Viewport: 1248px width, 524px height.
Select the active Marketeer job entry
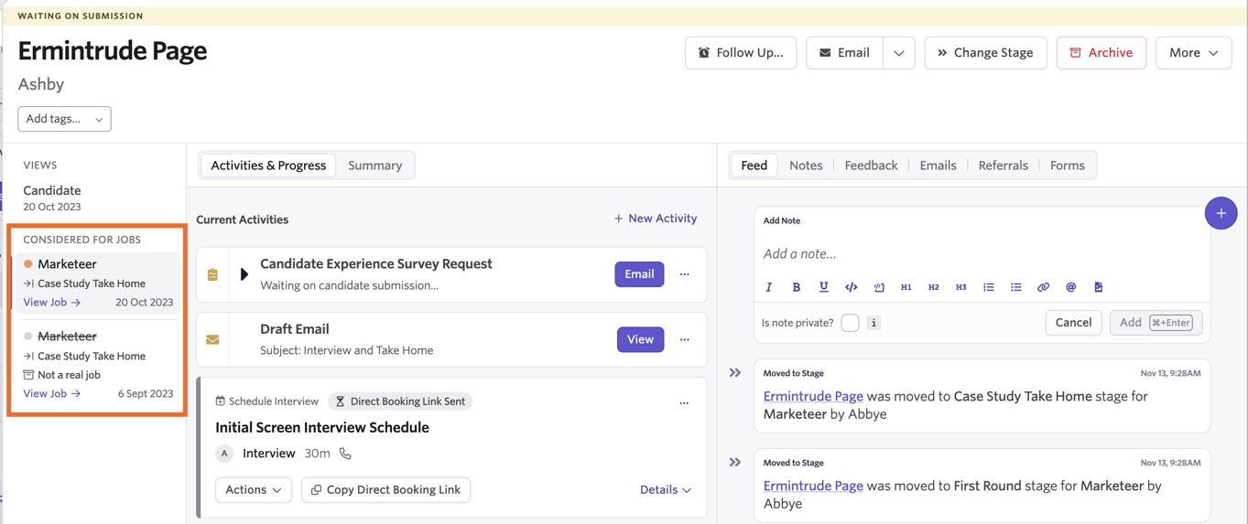coord(98,283)
